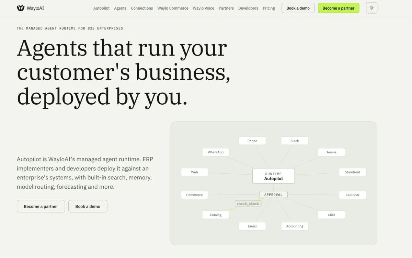Screen dimensions: 412x258
Task: Click 'THE MANAGED AGENT RUNTIME' tagline text
Action: coord(46,28)
